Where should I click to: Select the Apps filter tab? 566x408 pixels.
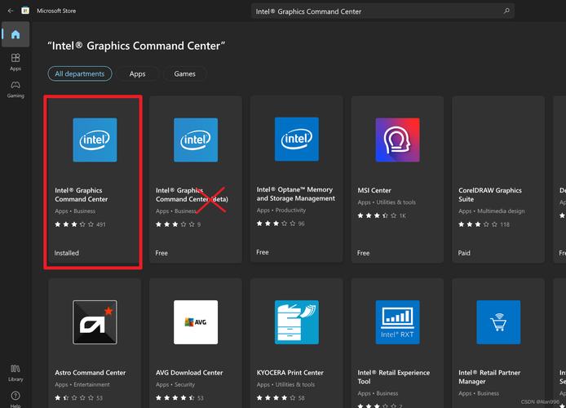tap(137, 73)
